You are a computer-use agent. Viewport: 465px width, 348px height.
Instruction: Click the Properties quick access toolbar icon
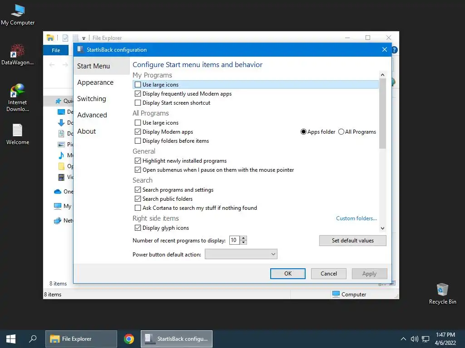[65, 38]
